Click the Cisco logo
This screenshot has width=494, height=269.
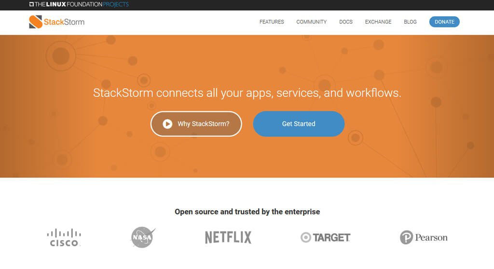click(x=64, y=237)
